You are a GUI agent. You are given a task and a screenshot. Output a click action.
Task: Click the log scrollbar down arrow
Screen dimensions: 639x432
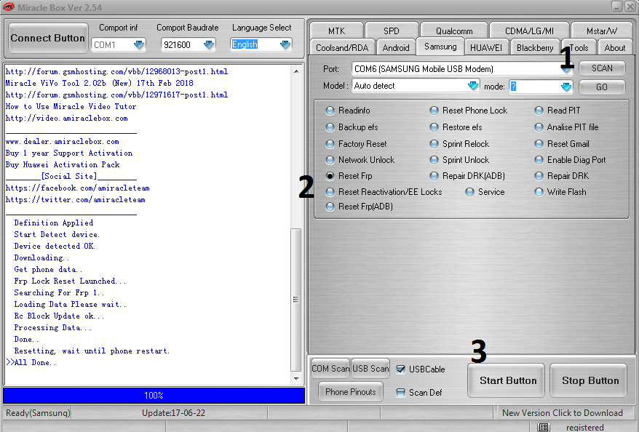(296, 379)
